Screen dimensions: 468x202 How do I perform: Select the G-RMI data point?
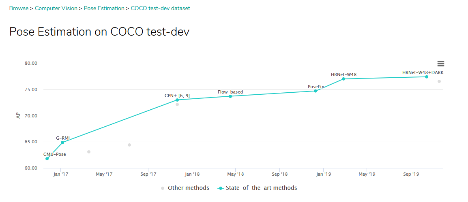[x=62, y=142]
